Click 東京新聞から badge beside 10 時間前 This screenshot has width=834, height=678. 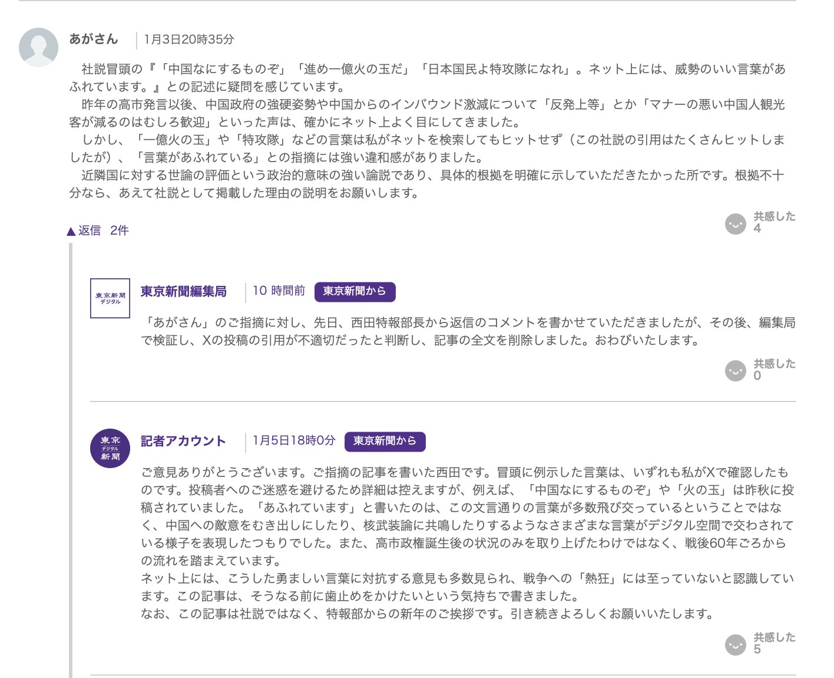(355, 291)
